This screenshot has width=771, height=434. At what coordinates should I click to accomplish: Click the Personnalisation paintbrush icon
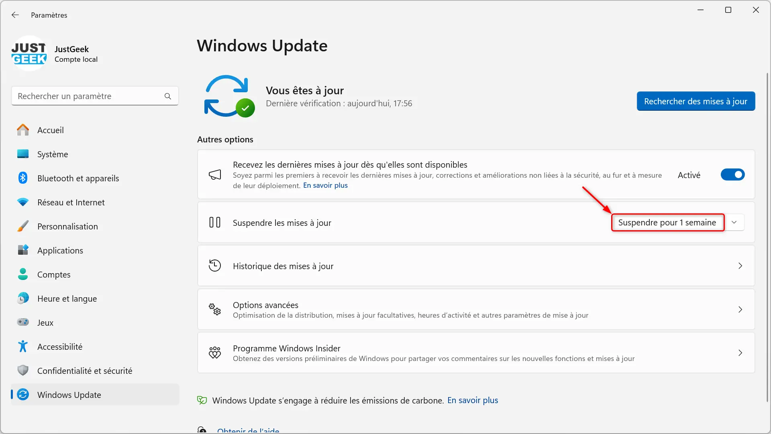(23, 226)
